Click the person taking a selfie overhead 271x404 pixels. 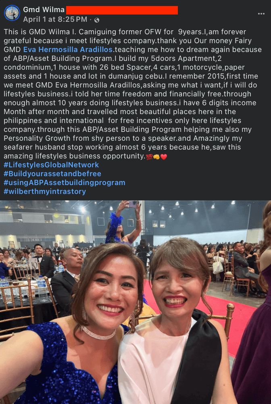pyautogui.click(x=124, y=224)
